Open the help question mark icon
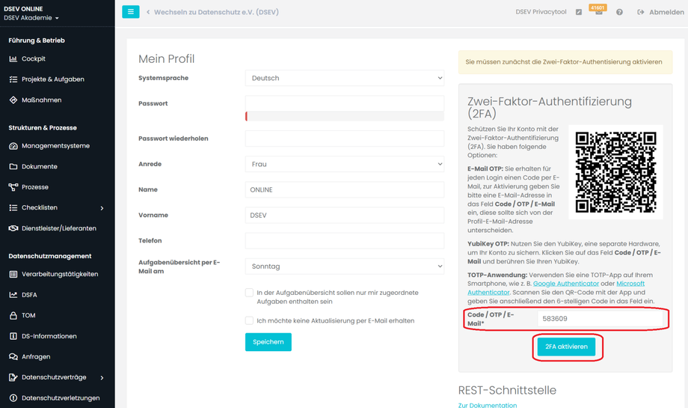The width and height of the screenshot is (688, 408). 619,12
